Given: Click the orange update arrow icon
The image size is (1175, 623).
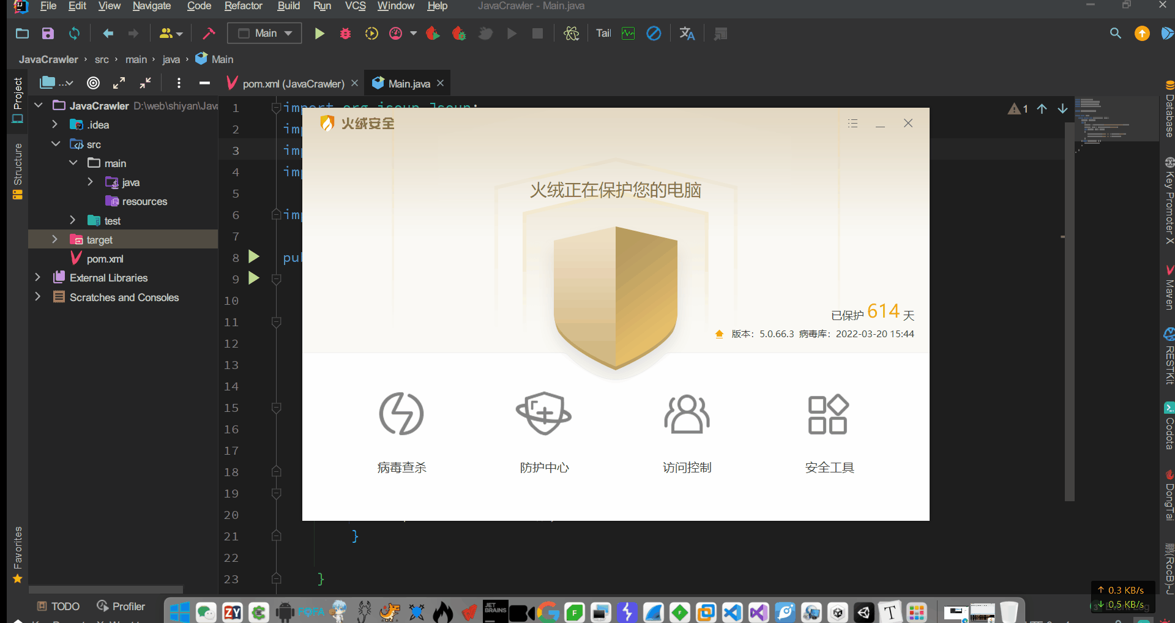Looking at the screenshot, I should pyautogui.click(x=1142, y=34).
